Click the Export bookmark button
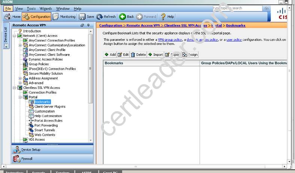This screenshot has width=295, height=173. [x=173, y=54]
